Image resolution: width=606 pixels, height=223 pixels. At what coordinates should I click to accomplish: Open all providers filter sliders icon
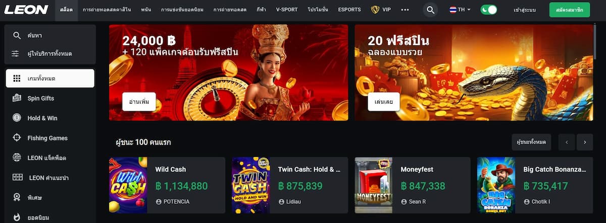[17, 54]
